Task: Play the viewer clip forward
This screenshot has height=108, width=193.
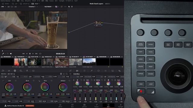Action: coord(33,54)
